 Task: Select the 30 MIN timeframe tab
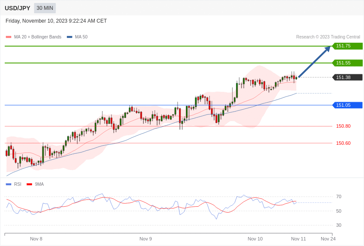click(x=45, y=8)
